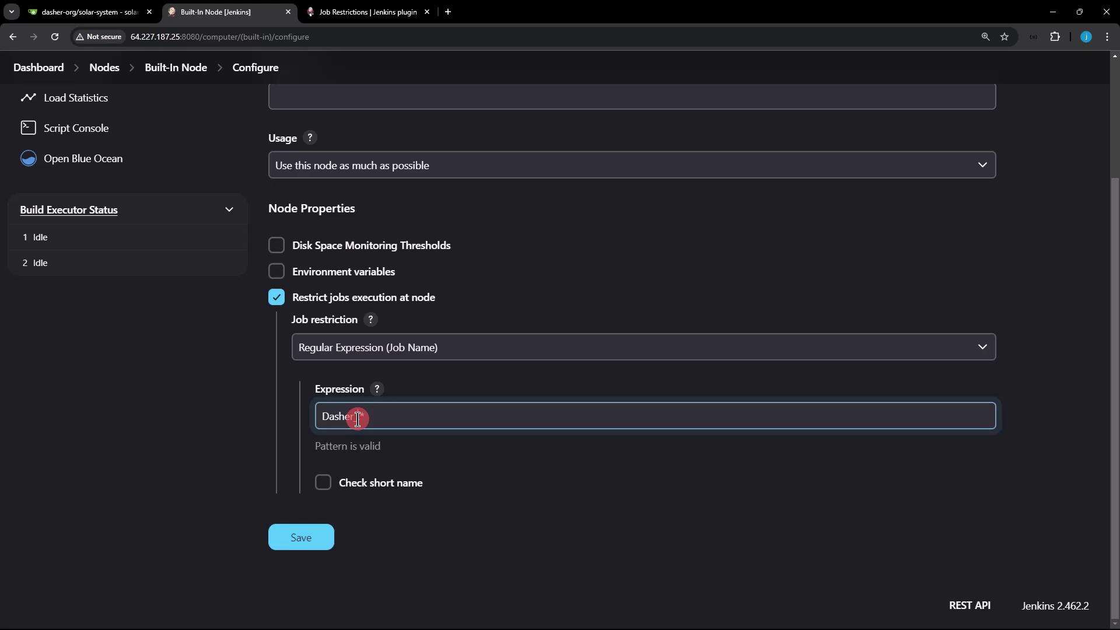Open the Script Console icon
Screen dimensions: 1120x630
[28, 128]
